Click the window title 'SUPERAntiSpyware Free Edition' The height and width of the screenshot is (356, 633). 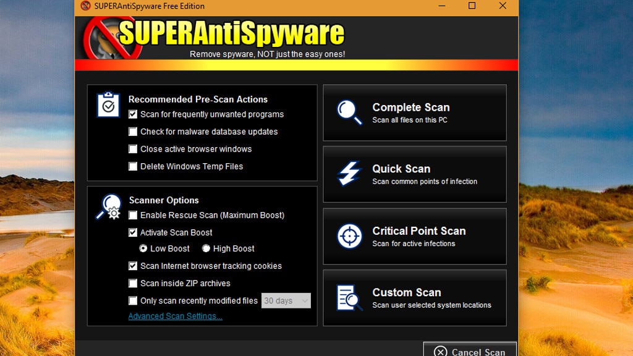(150, 6)
